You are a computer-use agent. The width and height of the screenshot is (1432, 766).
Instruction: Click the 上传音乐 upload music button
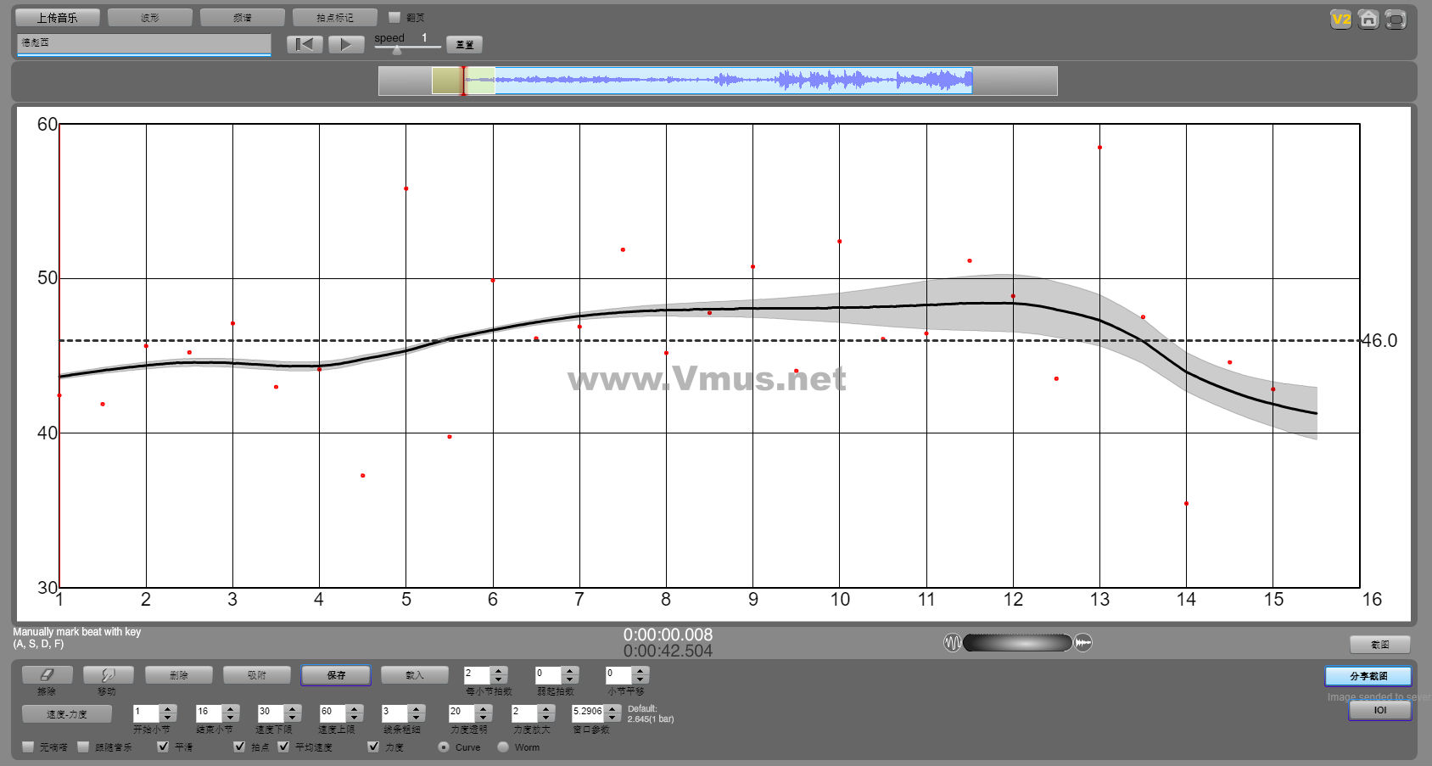(x=57, y=17)
